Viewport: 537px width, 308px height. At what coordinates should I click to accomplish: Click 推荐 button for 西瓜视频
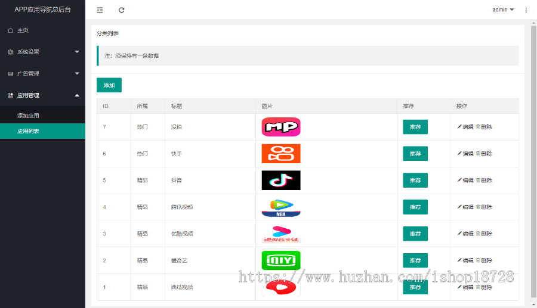[415, 287]
